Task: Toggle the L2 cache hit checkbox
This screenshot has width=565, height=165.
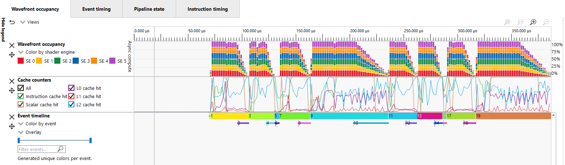Action: tap(72, 105)
